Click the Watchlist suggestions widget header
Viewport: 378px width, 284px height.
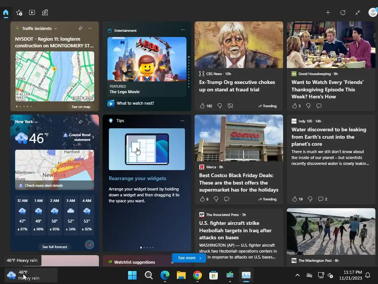click(134, 262)
